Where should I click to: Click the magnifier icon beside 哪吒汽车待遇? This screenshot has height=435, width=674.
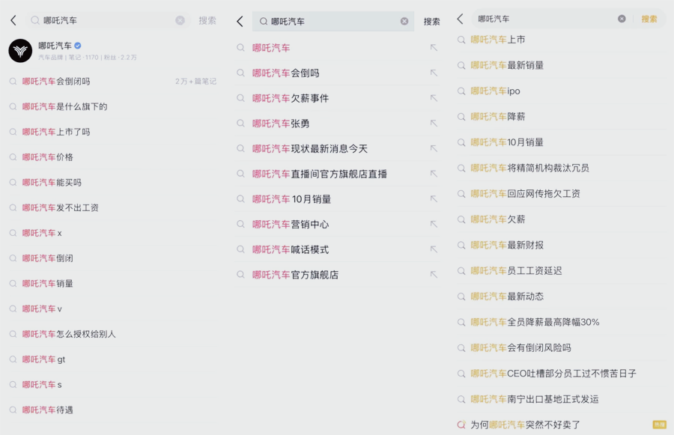(13, 410)
